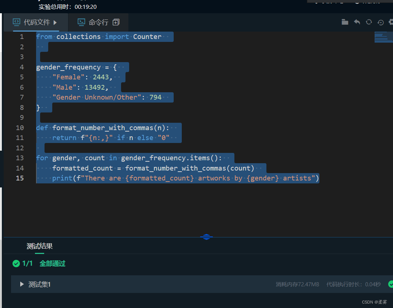Viewport: 393px width, 308px height.
Task: Expand the arrow next to 代码文件
Action: pyautogui.click(x=55, y=22)
